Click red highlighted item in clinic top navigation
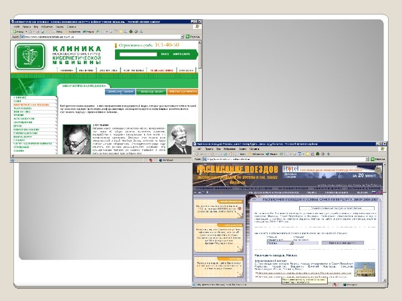The image size is (402, 301). (x=162, y=70)
